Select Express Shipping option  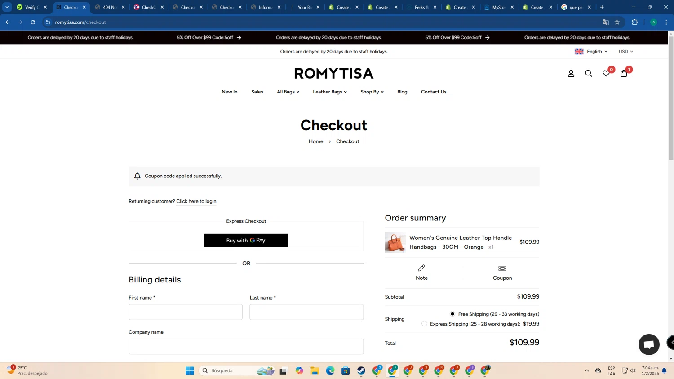coord(424,324)
